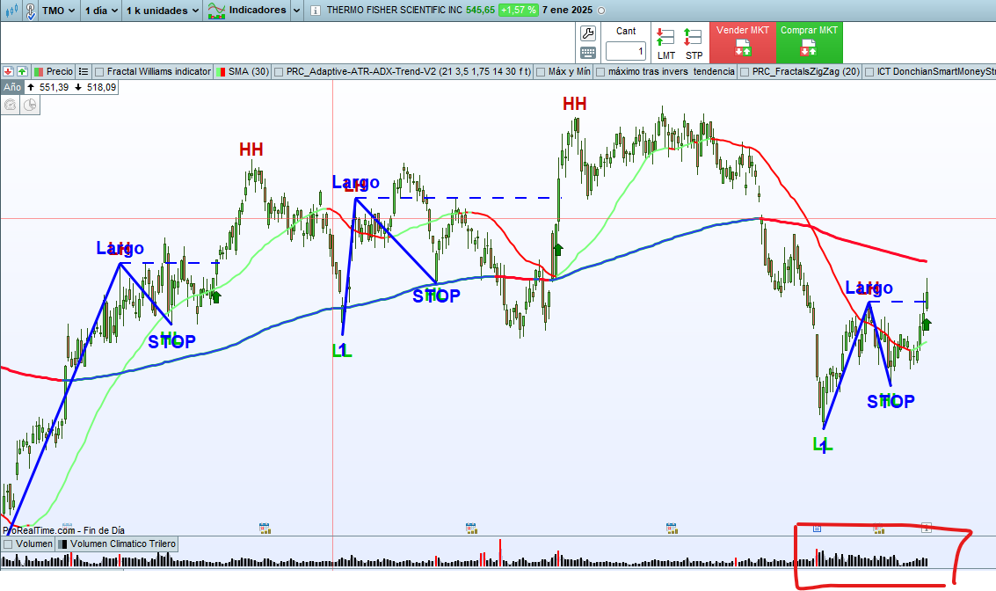Click the red down-arrow panel icon
The height and width of the screenshot is (591, 996).
click(8, 72)
